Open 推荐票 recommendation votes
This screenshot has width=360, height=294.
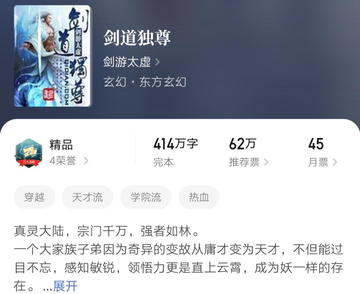(x=244, y=162)
